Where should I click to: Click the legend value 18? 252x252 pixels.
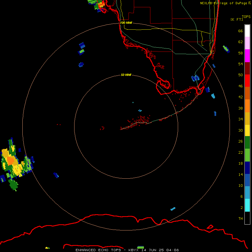(x=241, y=163)
